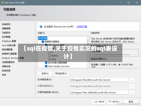The image size is (141, 106).
Task: Select the 实例功能 tree node
Action: [43, 38]
